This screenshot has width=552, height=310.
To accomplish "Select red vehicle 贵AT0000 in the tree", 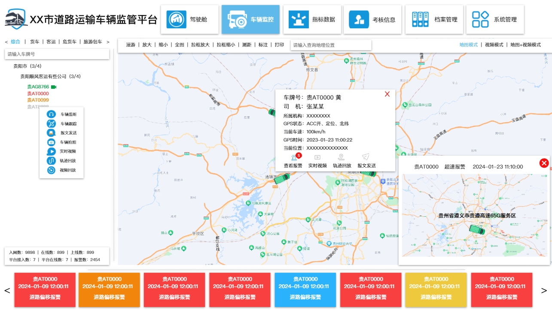I will coord(38,93).
